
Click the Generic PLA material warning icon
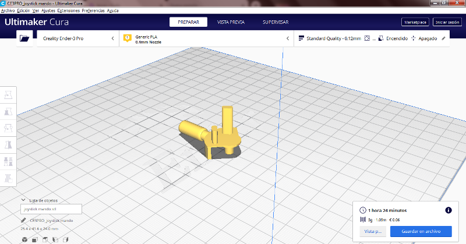pyautogui.click(x=128, y=38)
